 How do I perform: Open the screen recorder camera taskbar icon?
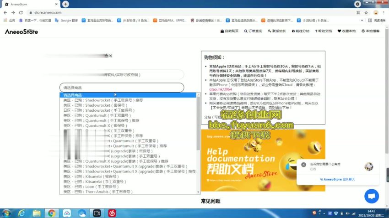(x=97, y=213)
